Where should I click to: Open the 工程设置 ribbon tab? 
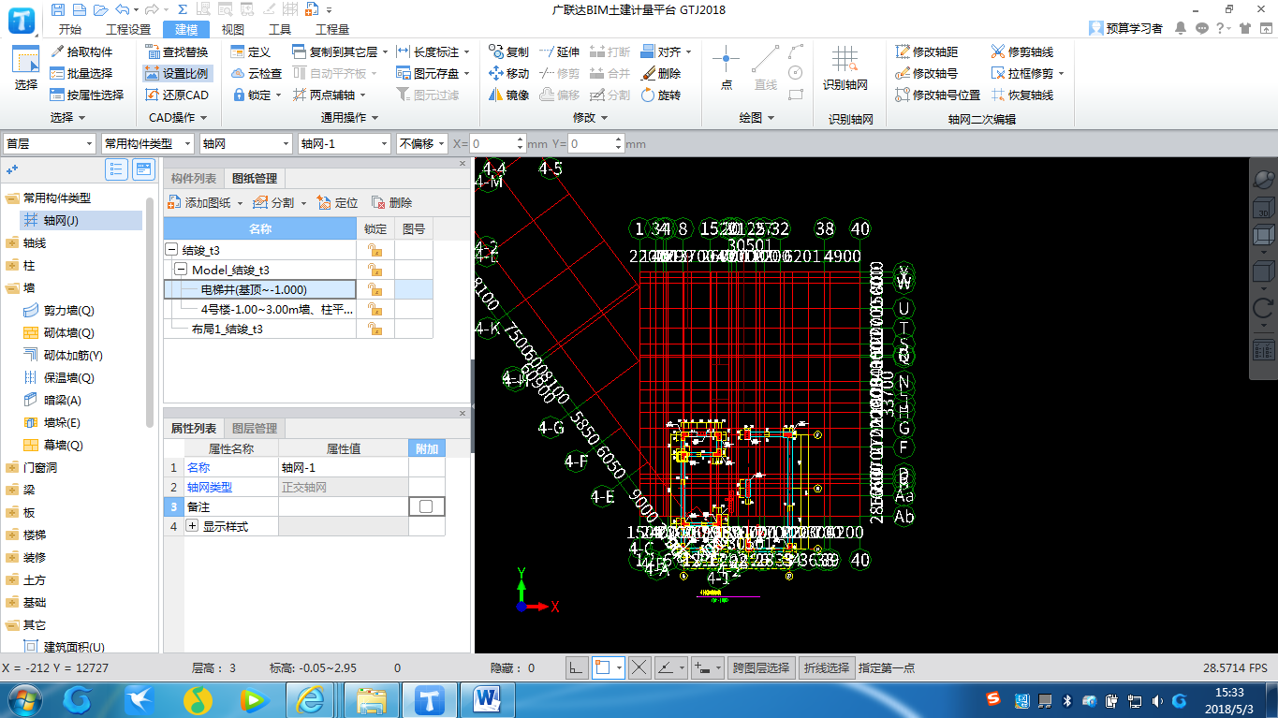[x=128, y=29]
